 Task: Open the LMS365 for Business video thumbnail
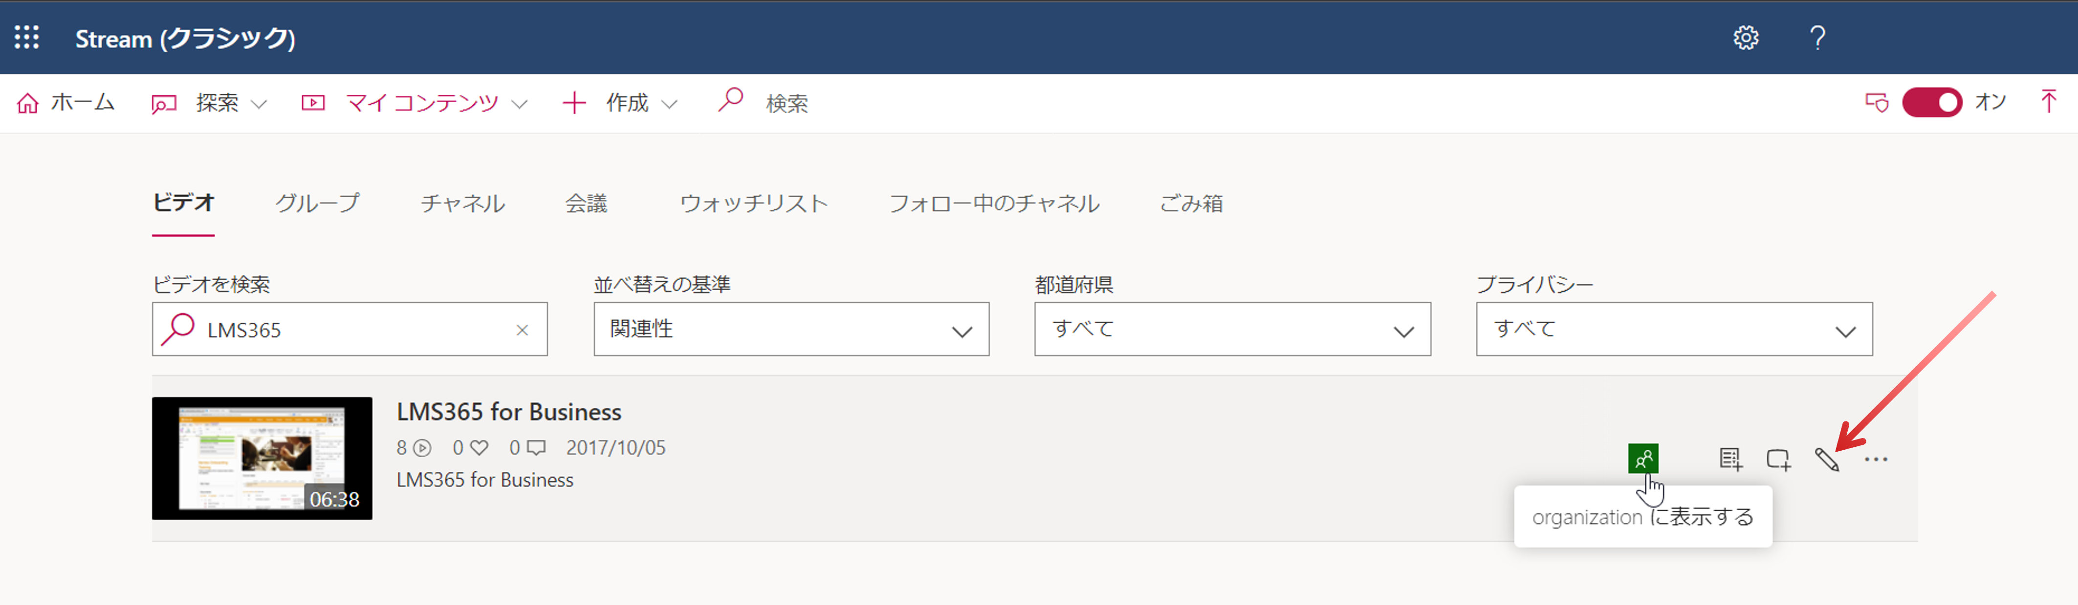click(262, 458)
